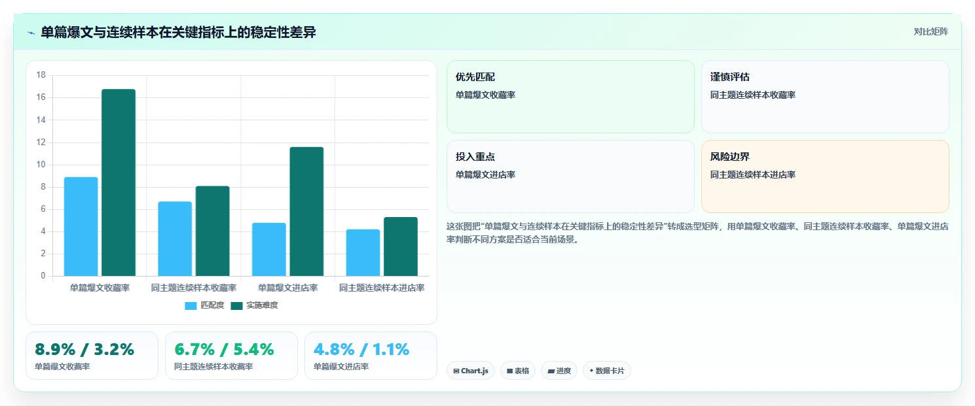Open the 风险边界 matrix card
This screenshot has width=975, height=406.
[x=825, y=177]
